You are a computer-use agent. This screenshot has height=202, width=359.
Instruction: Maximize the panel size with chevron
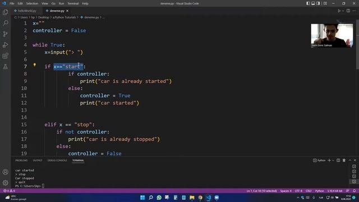click(350, 160)
